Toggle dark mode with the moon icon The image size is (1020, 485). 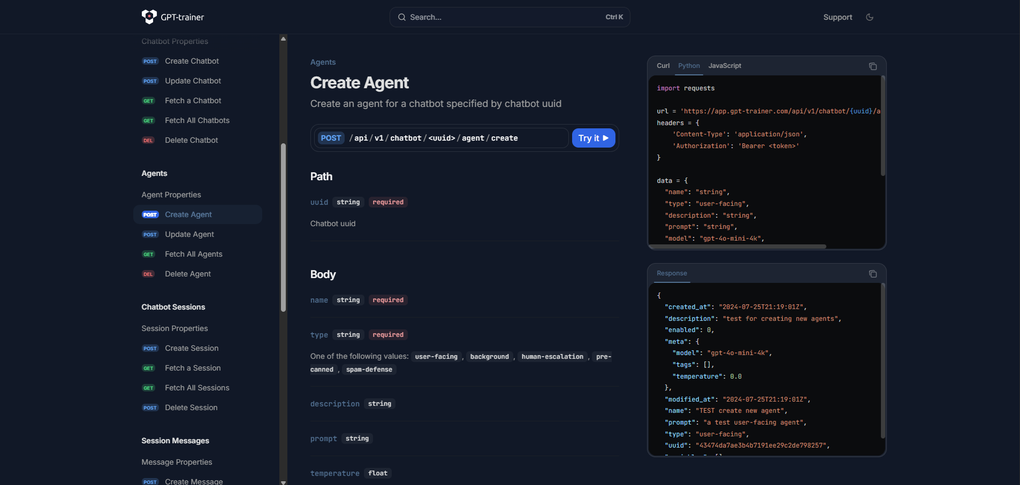point(869,17)
